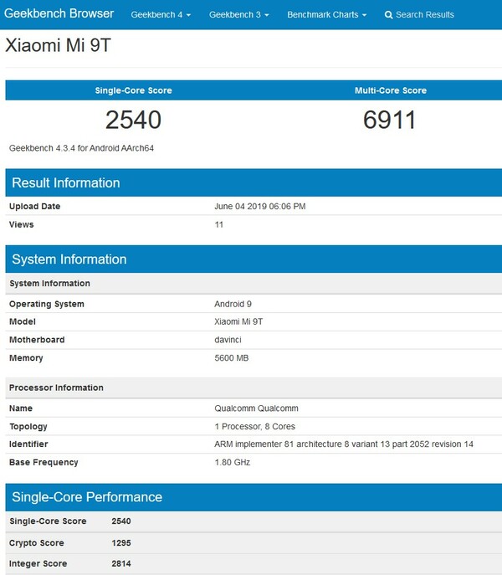This screenshot has width=502, height=575.
Task: Click the Processor Information subheading
Action: pos(56,388)
